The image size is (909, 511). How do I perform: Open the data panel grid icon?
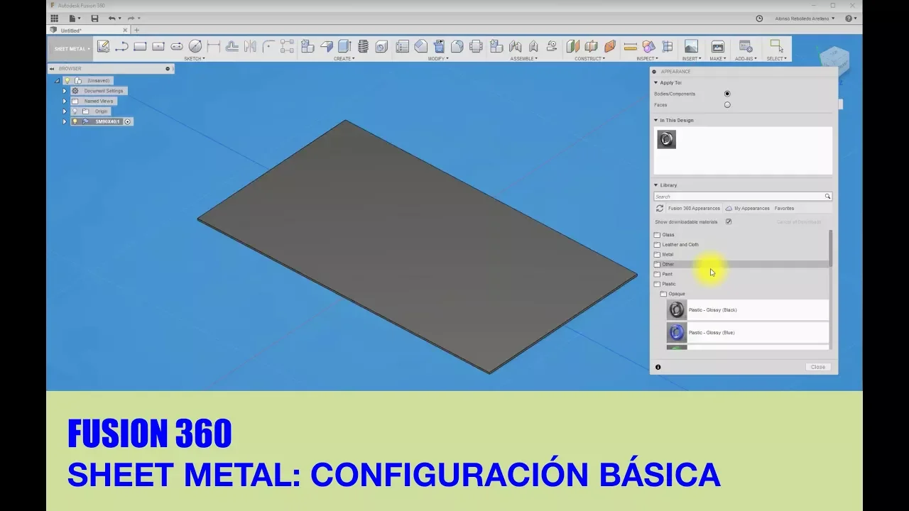(x=55, y=18)
